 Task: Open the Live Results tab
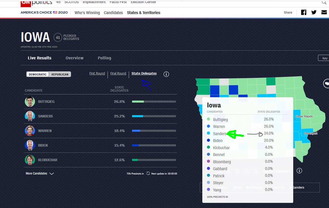[39, 58]
